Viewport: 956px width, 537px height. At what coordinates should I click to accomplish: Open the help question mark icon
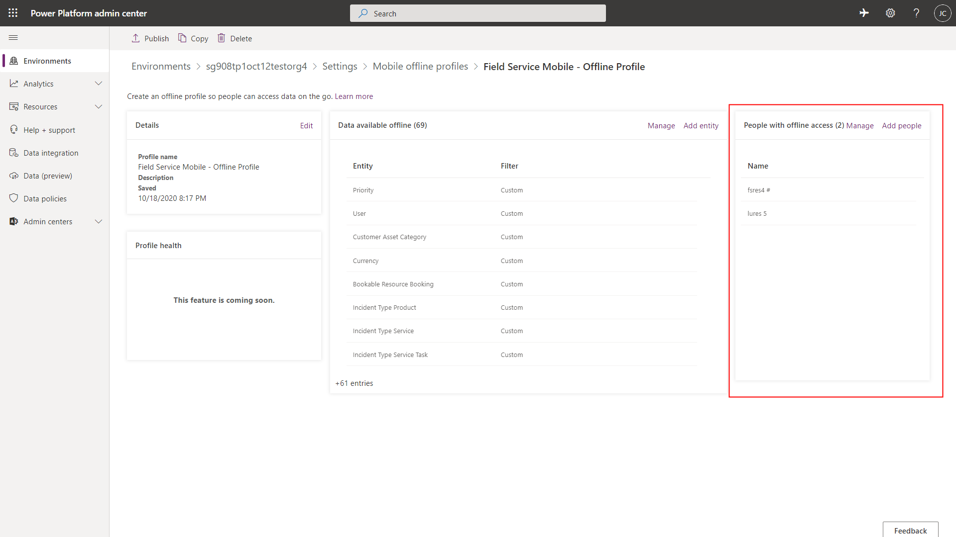tap(916, 13)
